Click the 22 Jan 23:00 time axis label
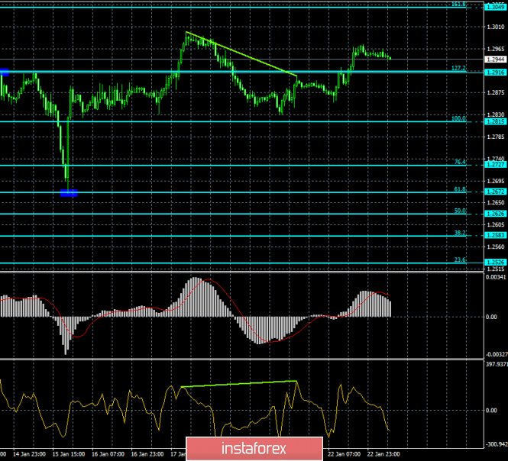Screen dimensions: 508x461 [x=382, y=454]
